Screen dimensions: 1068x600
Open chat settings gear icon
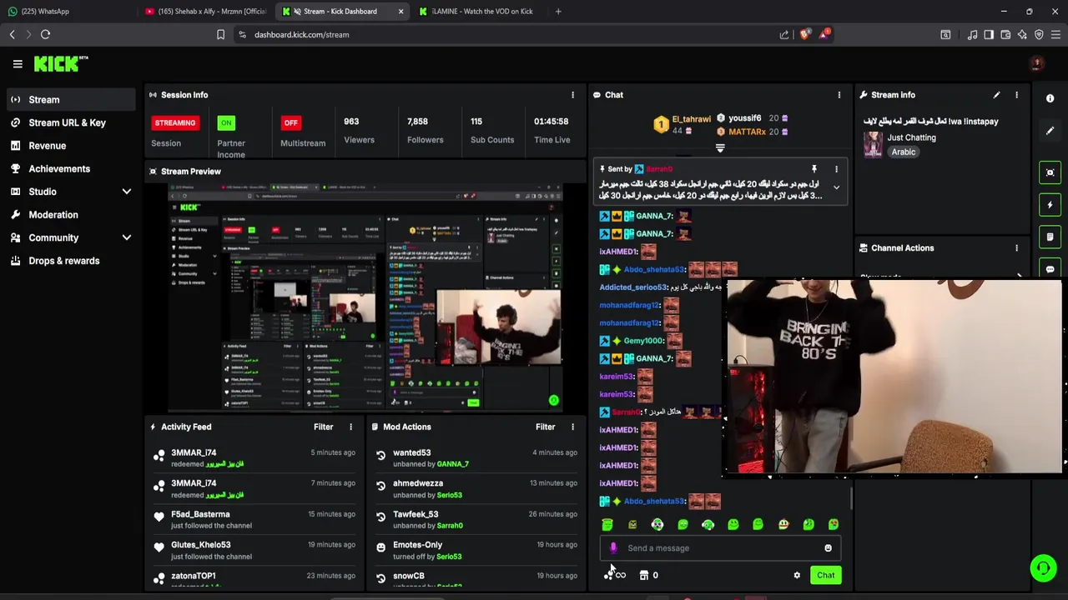797,575
